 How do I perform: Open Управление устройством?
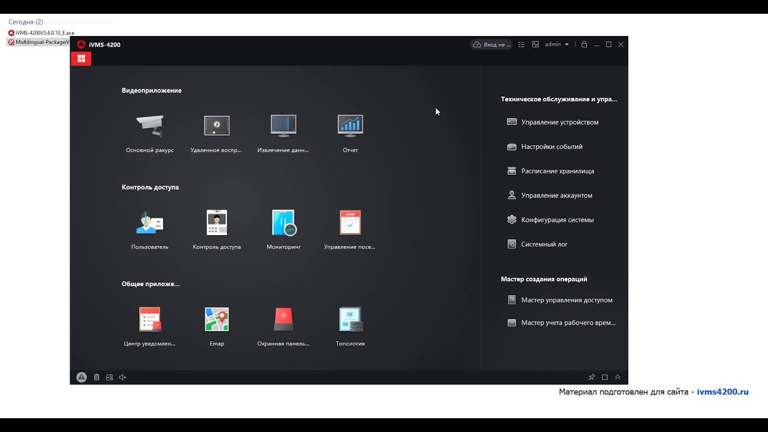(x=553, y=122)
